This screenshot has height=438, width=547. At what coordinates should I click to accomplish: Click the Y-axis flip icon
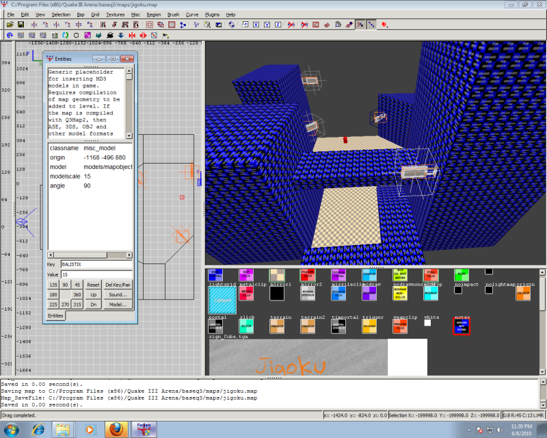pyautogui.click(x=56, y=25)
